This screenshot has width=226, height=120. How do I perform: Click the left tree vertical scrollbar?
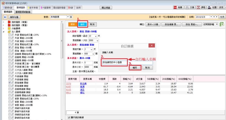(x=62, y=41)
